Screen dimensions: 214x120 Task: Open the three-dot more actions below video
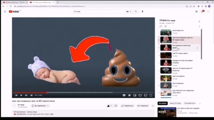(153, 106)
